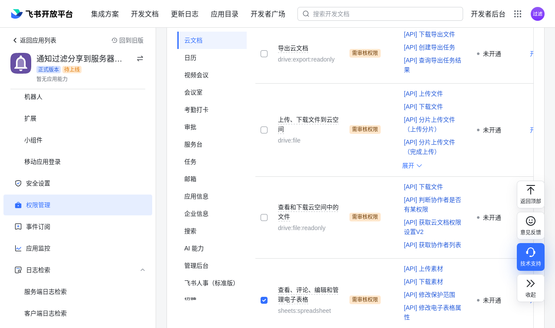This screenshot has width=555, height=328.
Task: Open 意见反馈 smiley feedback button
Action: tap(531, 226)
